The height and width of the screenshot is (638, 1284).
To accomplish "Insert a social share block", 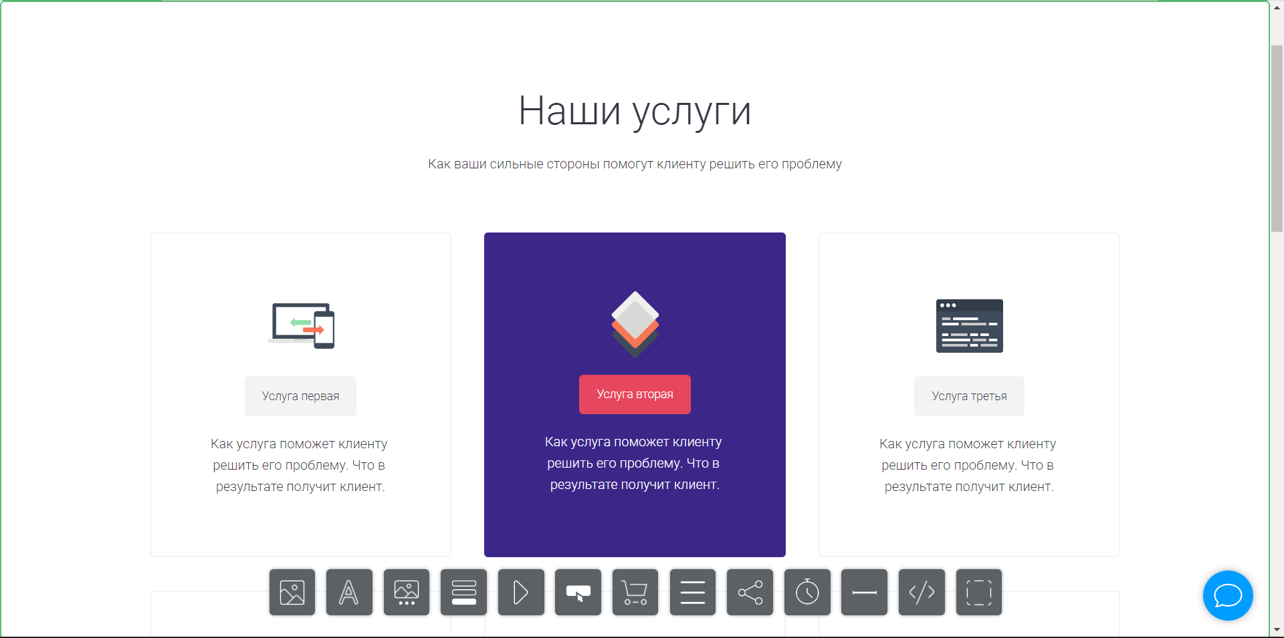I will (750, 593).
